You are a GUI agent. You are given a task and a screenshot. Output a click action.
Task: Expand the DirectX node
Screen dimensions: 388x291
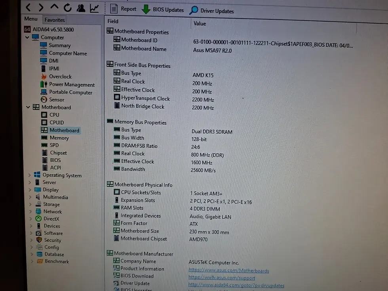(31, 219)
